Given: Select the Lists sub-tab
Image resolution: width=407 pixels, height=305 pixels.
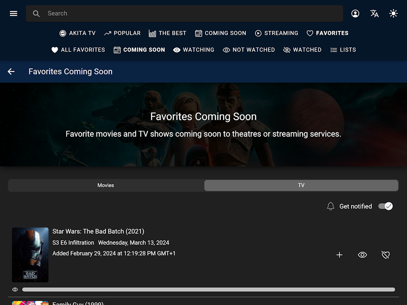Looking at the screenshot, I should coord(343,50).
